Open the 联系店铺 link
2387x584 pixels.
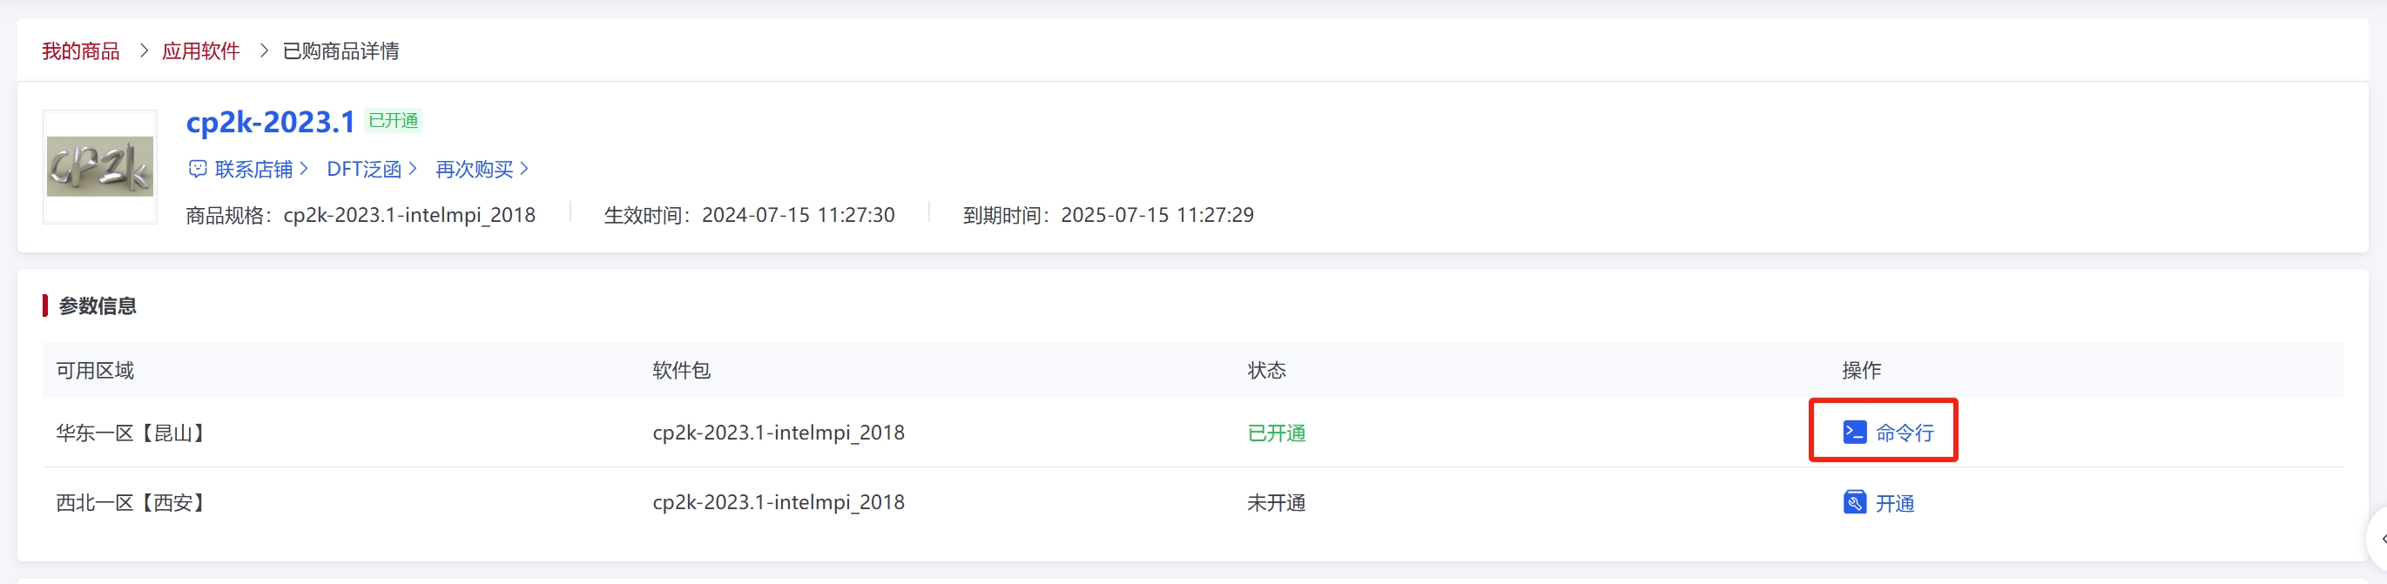253,170
